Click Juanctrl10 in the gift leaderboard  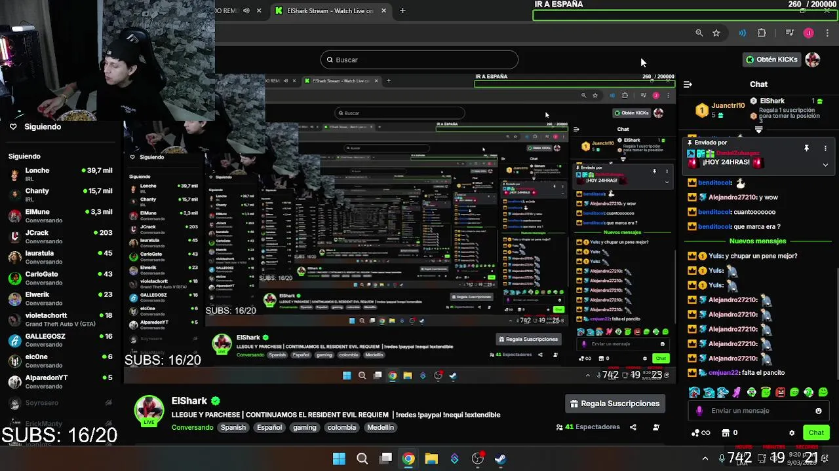click(x=728, y=105)
